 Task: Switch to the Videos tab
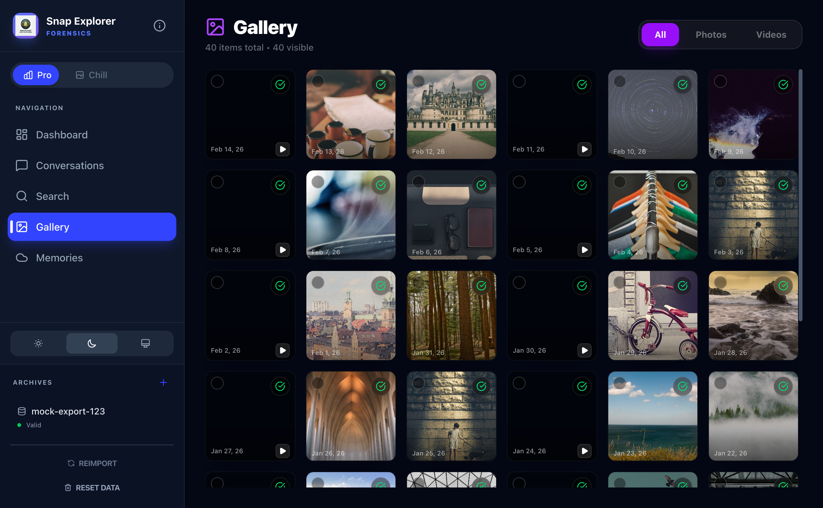771,34
